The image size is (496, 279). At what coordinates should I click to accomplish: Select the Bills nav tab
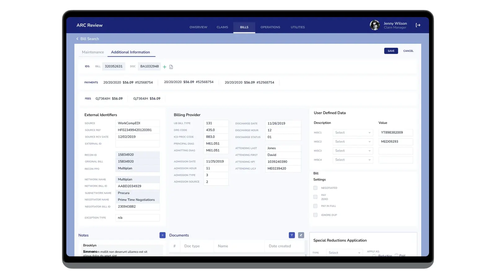[x=244, y=27]
